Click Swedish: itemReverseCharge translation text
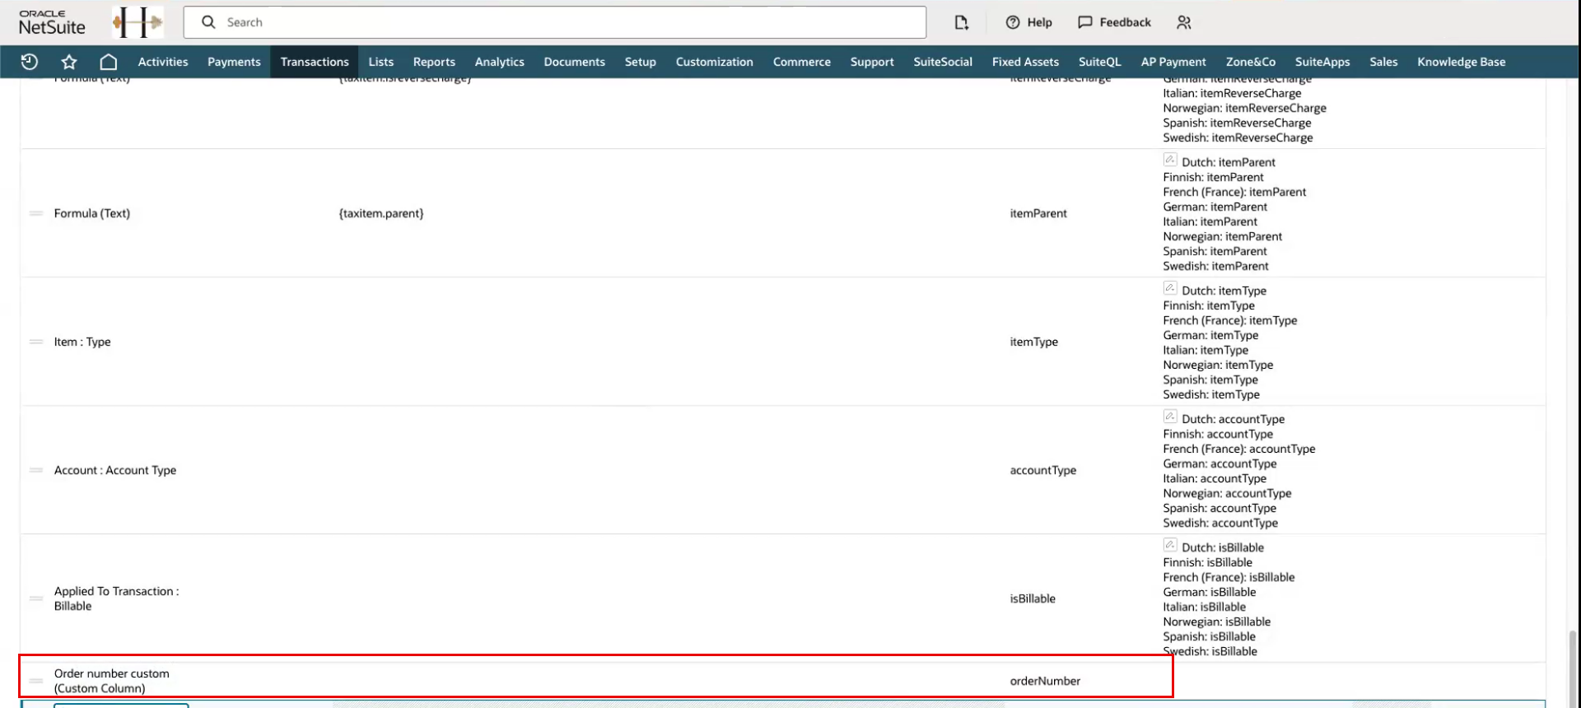1581x708 pixels. [x=1238, y=137]
